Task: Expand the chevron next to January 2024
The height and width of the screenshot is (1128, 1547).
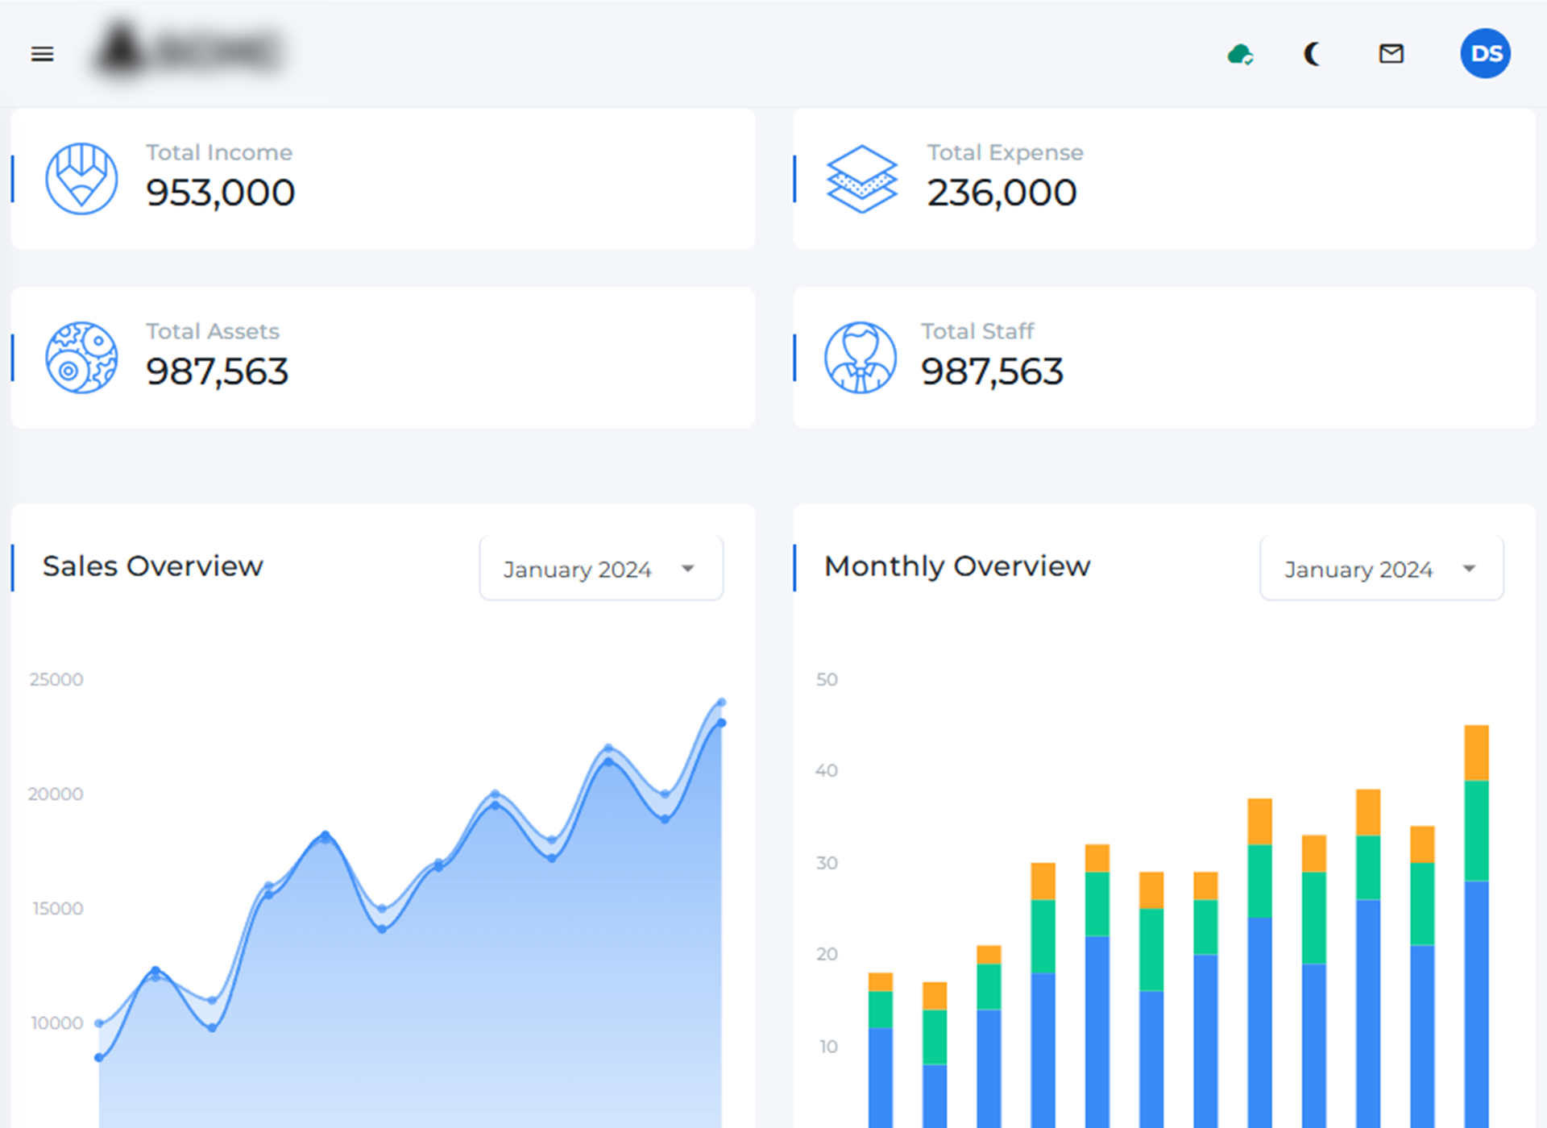Action: tap(688, 568)
